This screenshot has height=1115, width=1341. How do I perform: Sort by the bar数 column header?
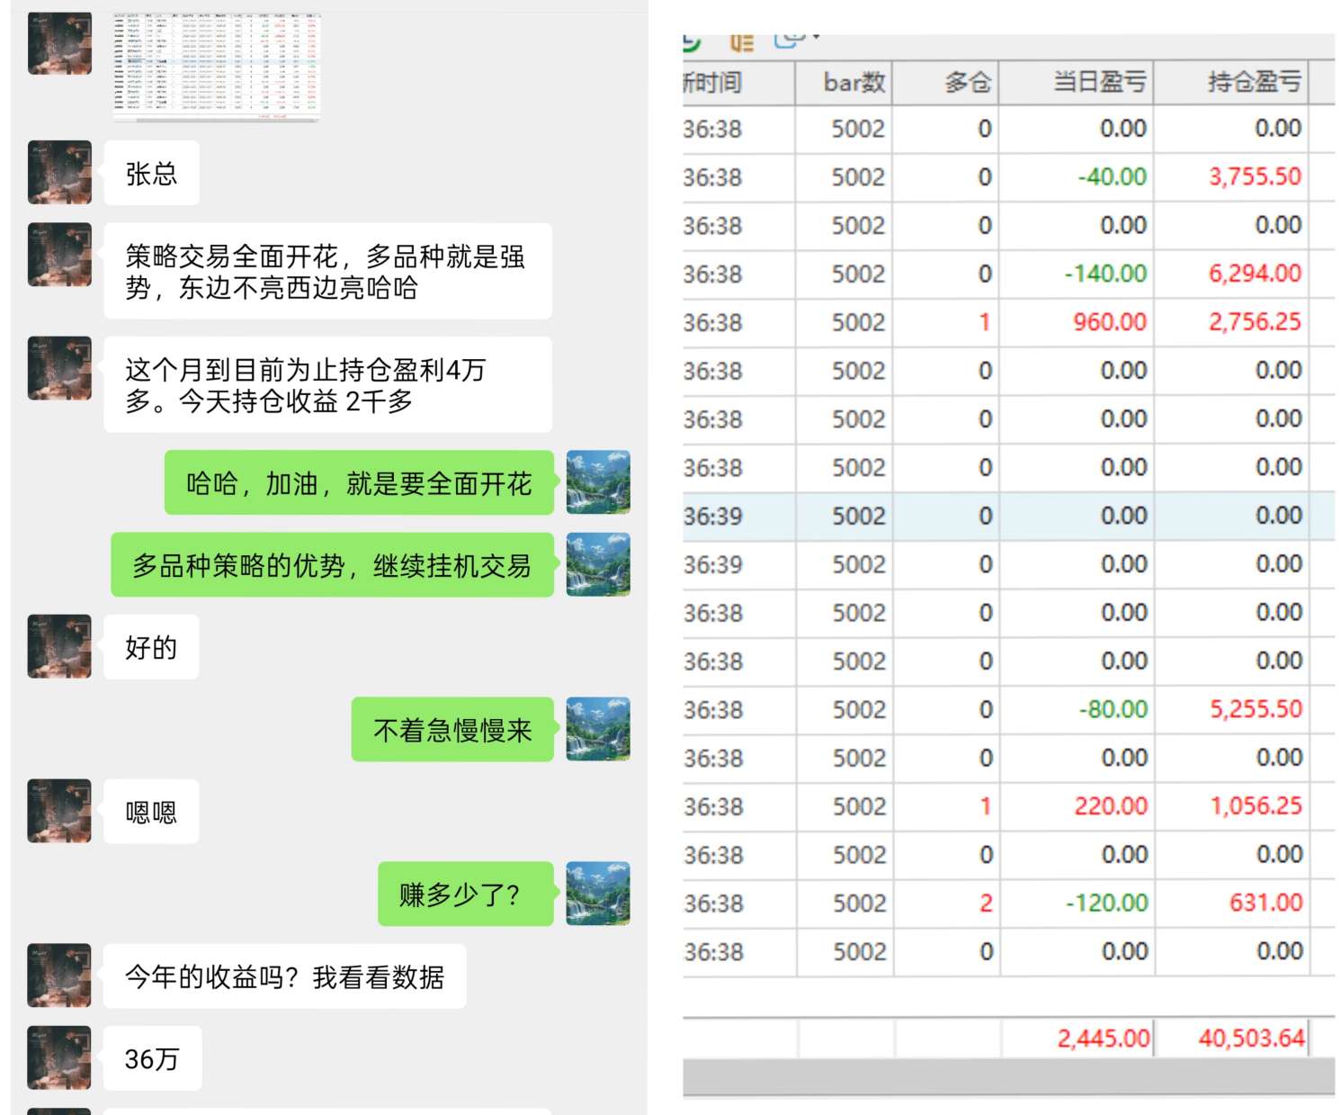point(844,82)
